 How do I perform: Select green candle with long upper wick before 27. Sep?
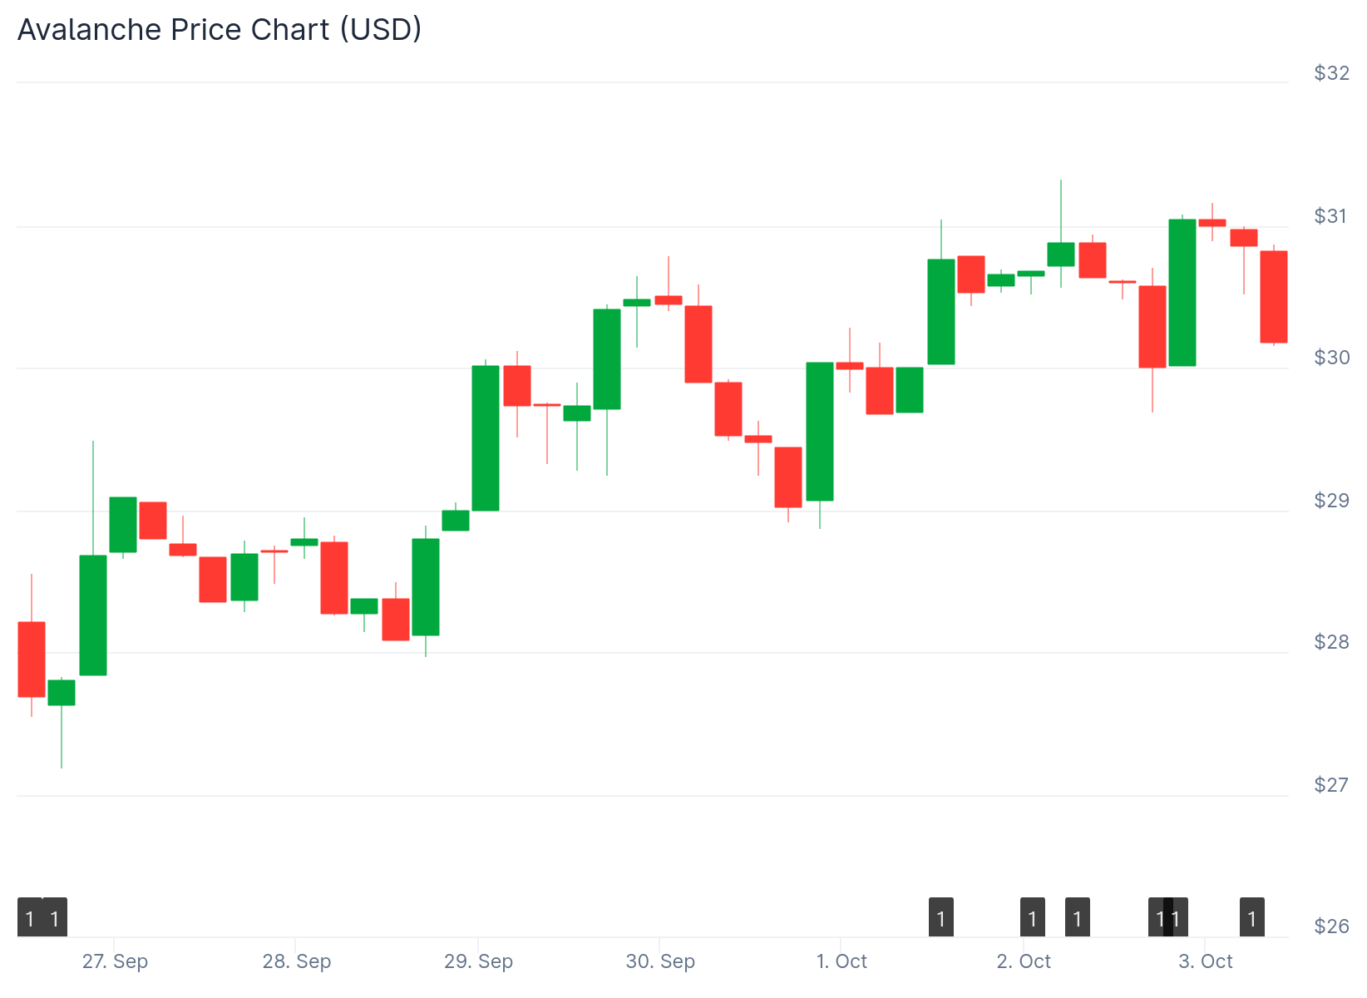93,615
